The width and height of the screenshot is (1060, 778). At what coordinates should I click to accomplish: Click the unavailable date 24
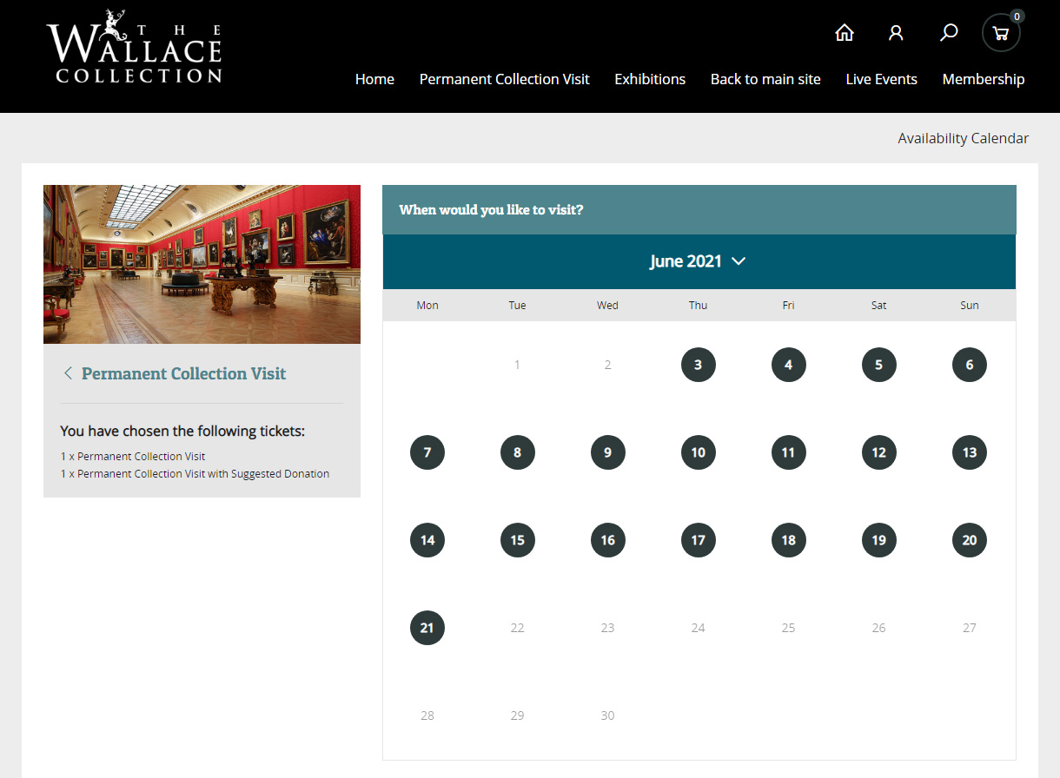[x=699, y=628]
